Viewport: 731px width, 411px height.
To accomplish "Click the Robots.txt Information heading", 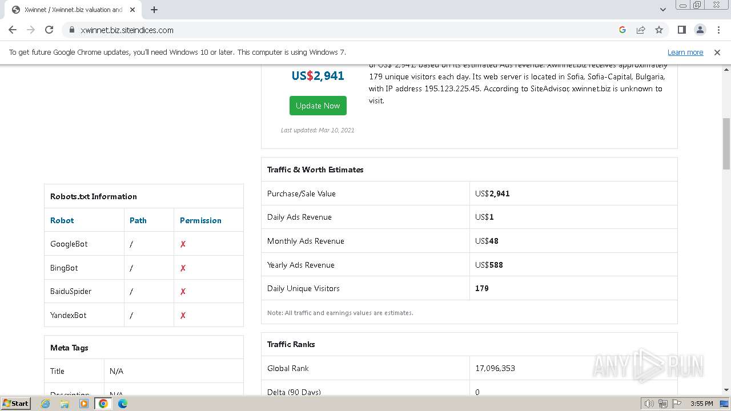I will pos(94,196).
